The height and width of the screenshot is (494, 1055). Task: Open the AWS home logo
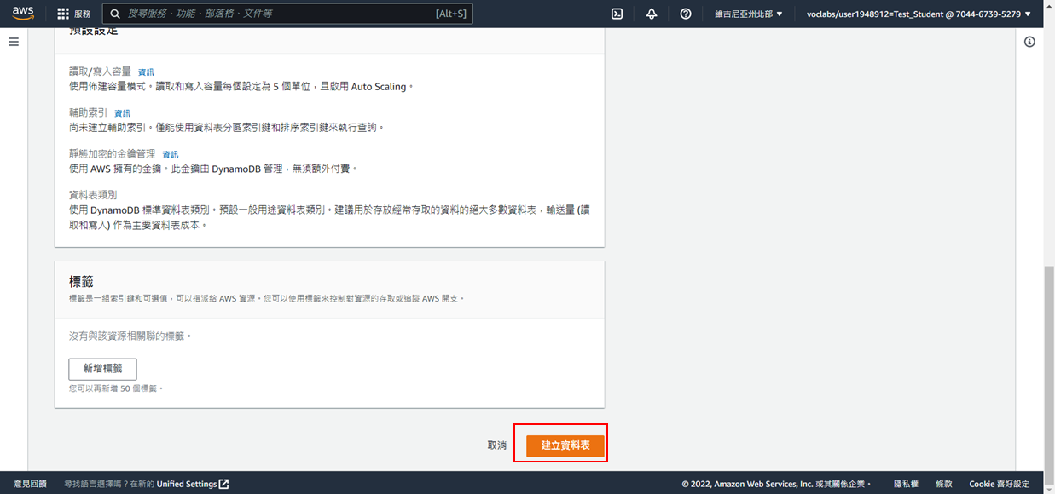click(x=23, y=14)
